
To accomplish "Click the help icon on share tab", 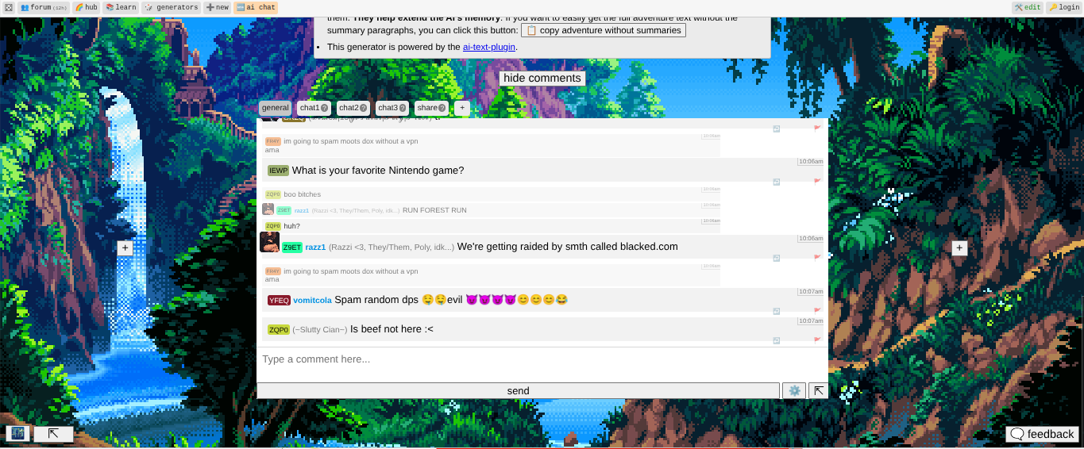I will [x=442, y=109].
